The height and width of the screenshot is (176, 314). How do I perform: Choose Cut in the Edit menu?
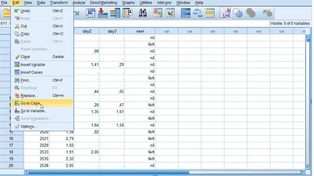[x=42, y=26]
